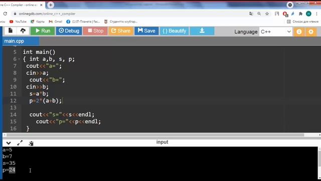Stop the running program
The width and height of the screenshot is (321, 181).
click(95, 31)
